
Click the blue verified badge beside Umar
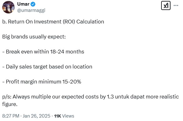[33, 4]
